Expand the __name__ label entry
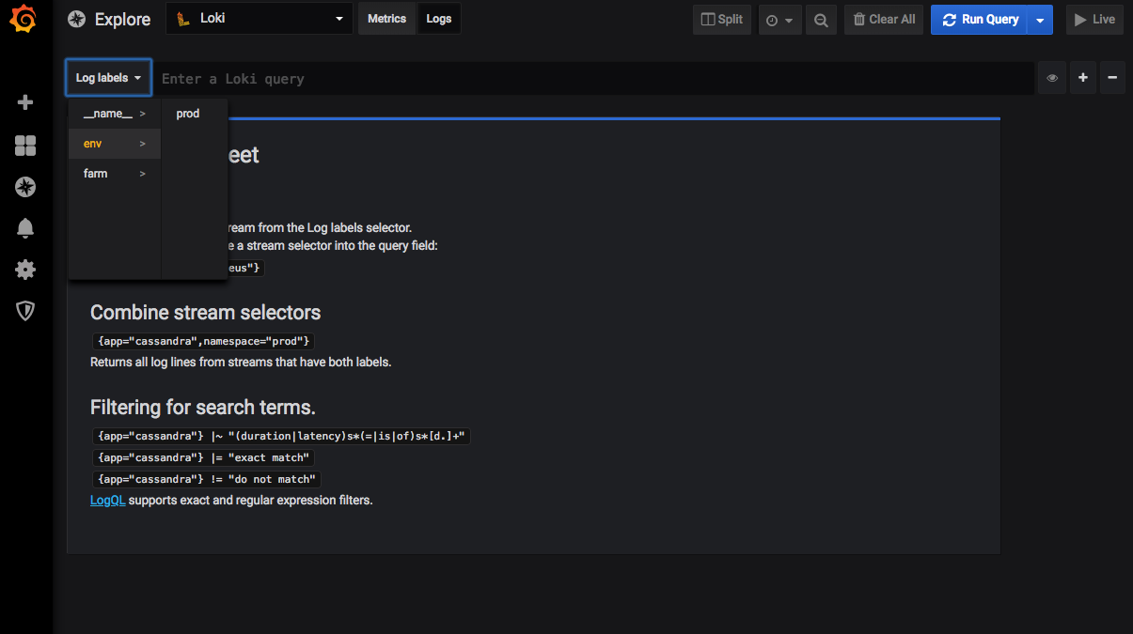Viewport: 1133px width, 634px height. coord(115,114)
